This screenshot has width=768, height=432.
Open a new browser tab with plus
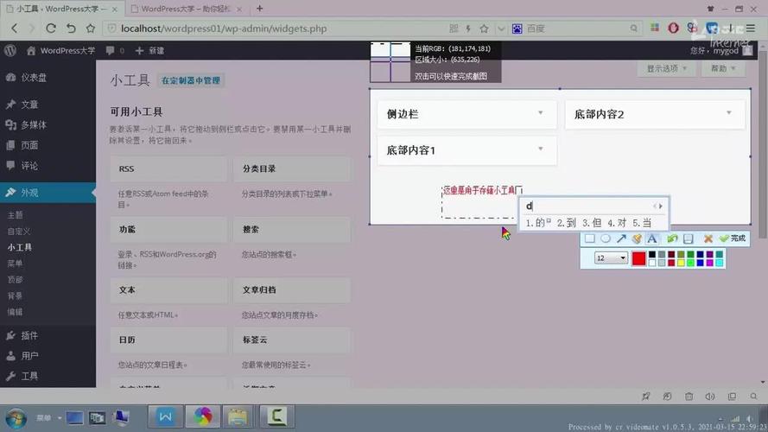pyautogui.click(x=259, y=9)
